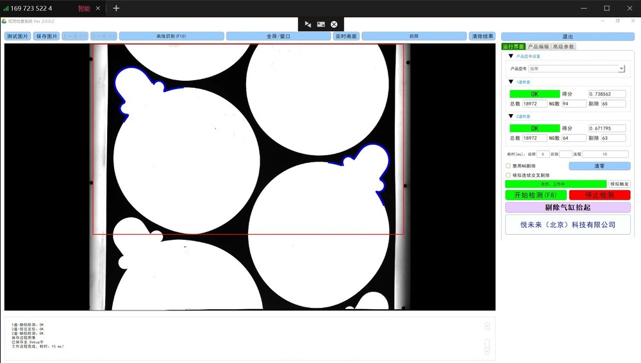The image size is (641, 363).
Task: Click log line '保存过程图像'
Action: click(23, 338)
